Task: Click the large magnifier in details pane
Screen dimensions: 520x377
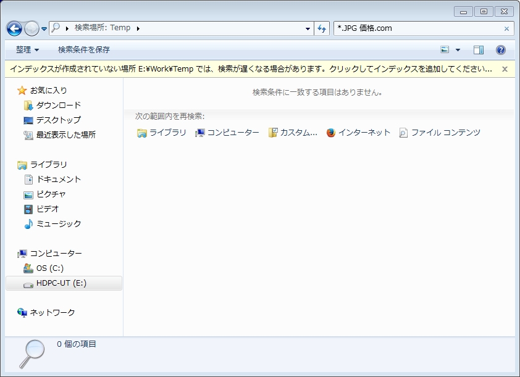Action: (x=31, y=354)
